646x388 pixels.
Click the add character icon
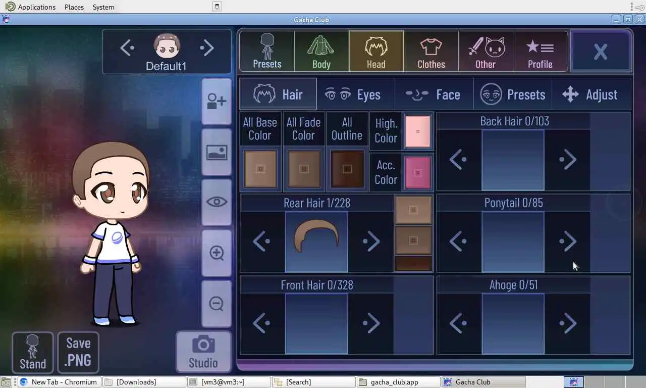pyautogui.click(x=217, y=101)
